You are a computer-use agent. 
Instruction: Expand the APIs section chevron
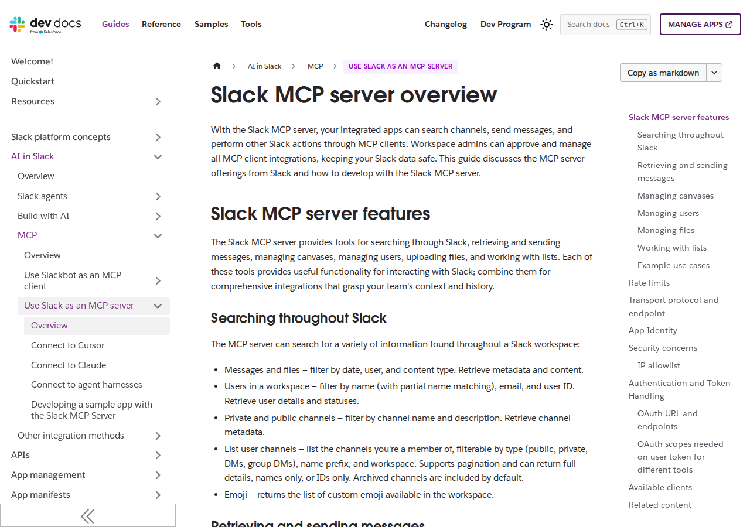tap(158, 455)
